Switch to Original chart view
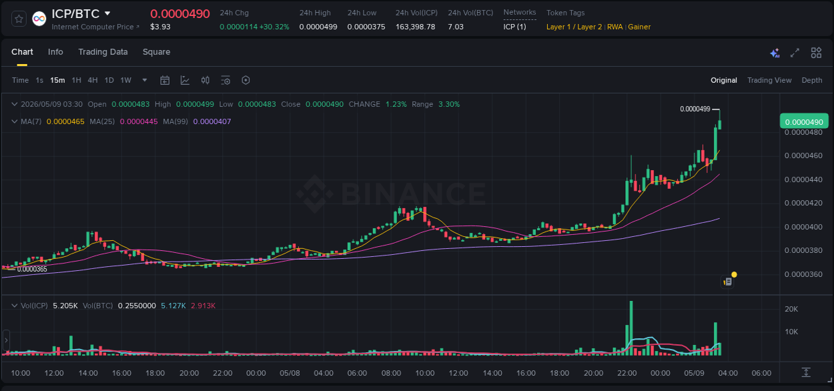This screenshot has height=391, width=834. coord(724,80)
